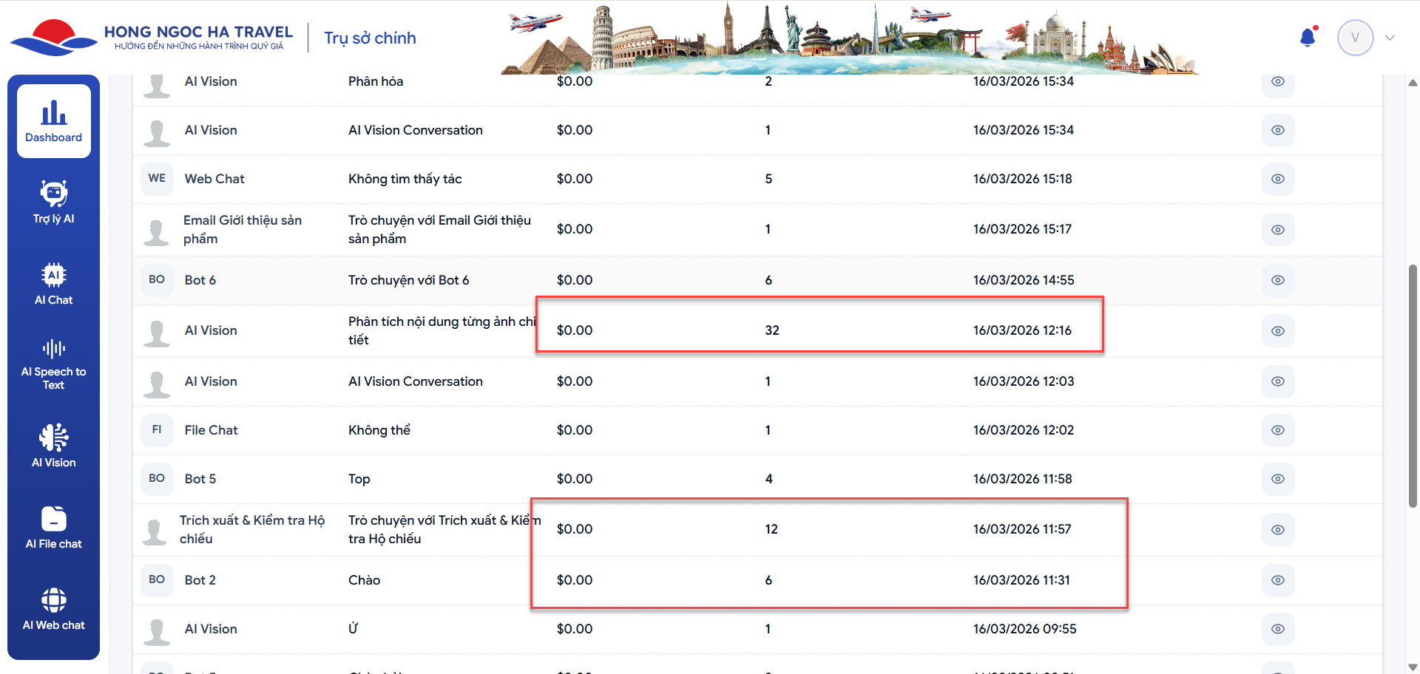Click the scroll down arrow

1413,667
